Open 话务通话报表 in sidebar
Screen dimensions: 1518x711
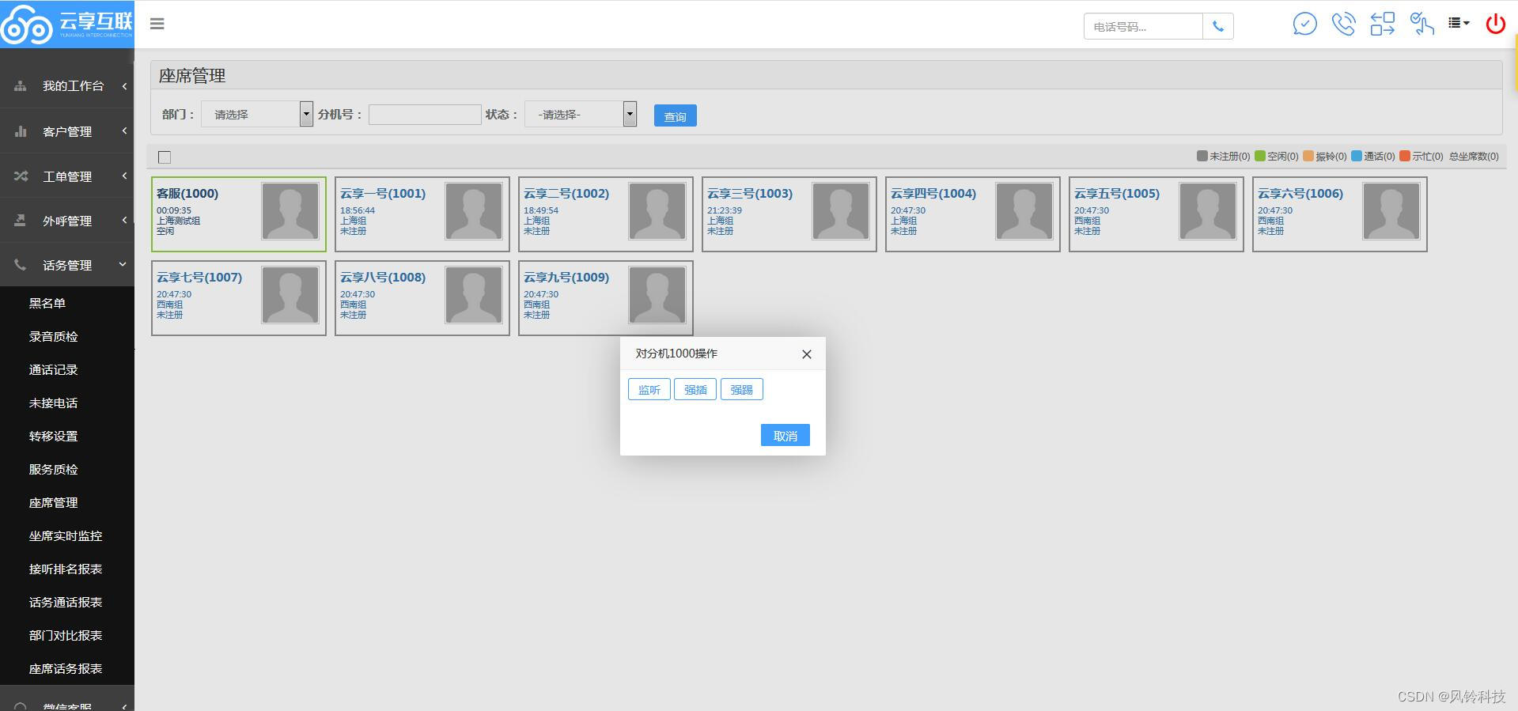click(x=66, y=602)
